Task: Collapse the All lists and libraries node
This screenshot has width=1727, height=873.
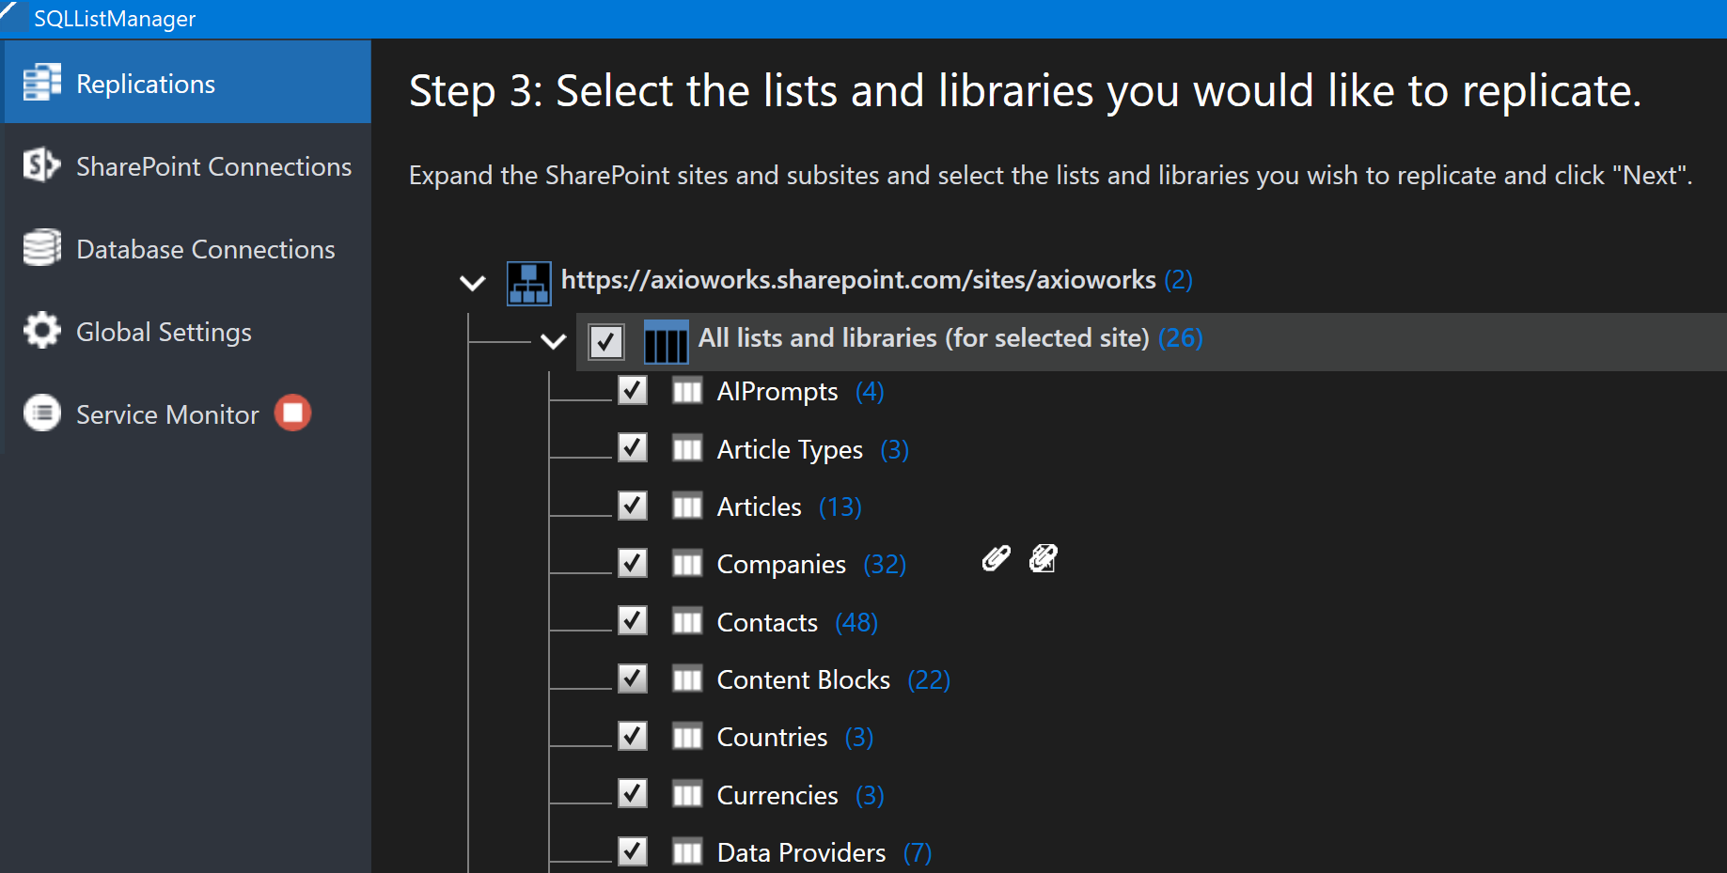Action: coord(553,342)
